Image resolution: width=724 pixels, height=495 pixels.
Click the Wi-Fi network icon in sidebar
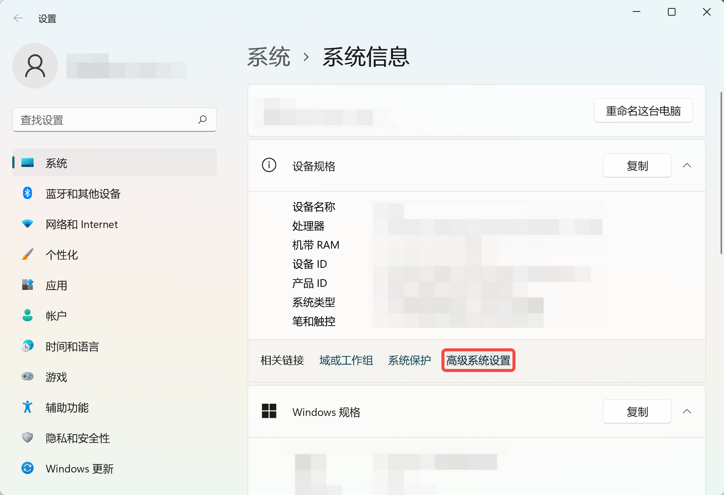tap(27, 224)
